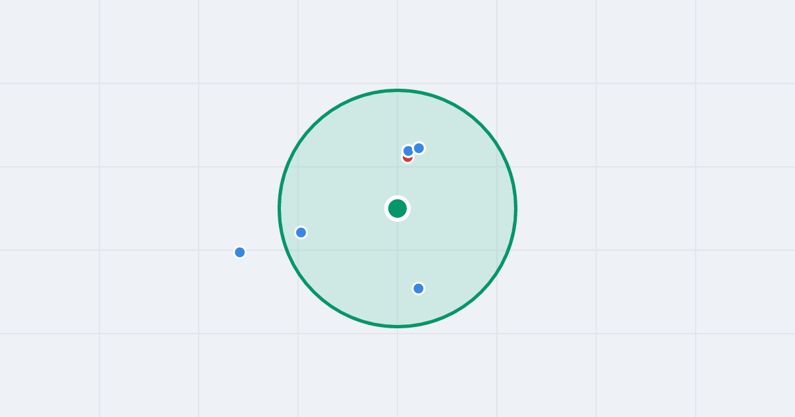Select the blue dot outside the green circle

coord(240,252)
